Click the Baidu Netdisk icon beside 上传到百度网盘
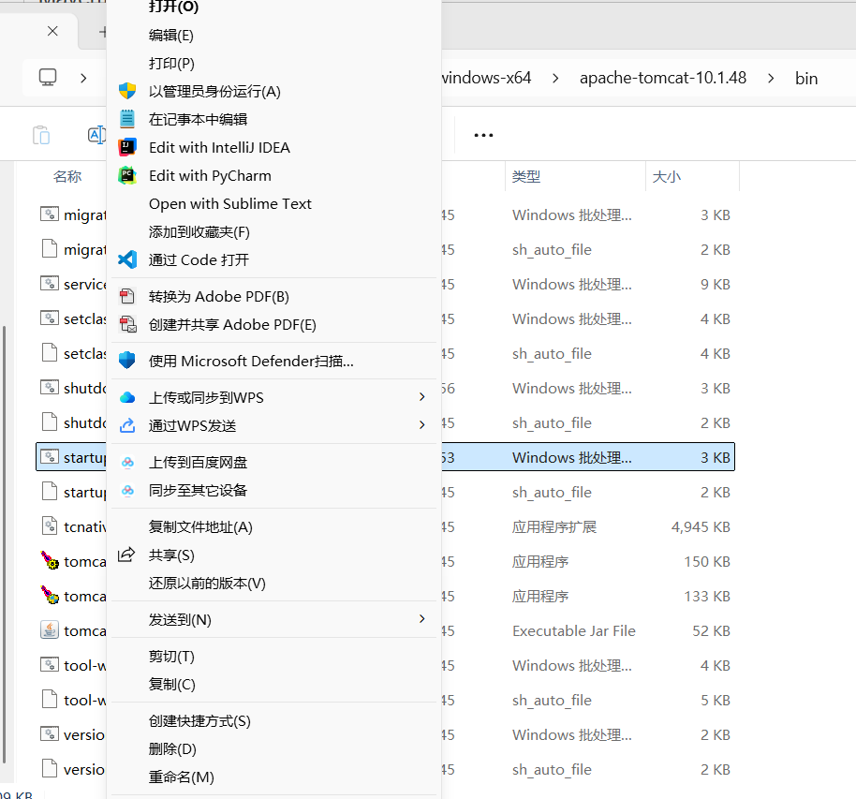856x799 pixels. (127, 462)
